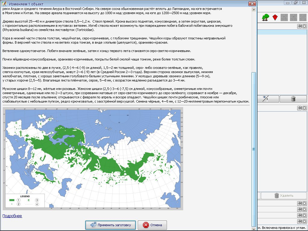Image resolution: width=308 pixels, height=231 pixels.
Task: Click the trash can button beside the eye button
Action: [293, 99]
